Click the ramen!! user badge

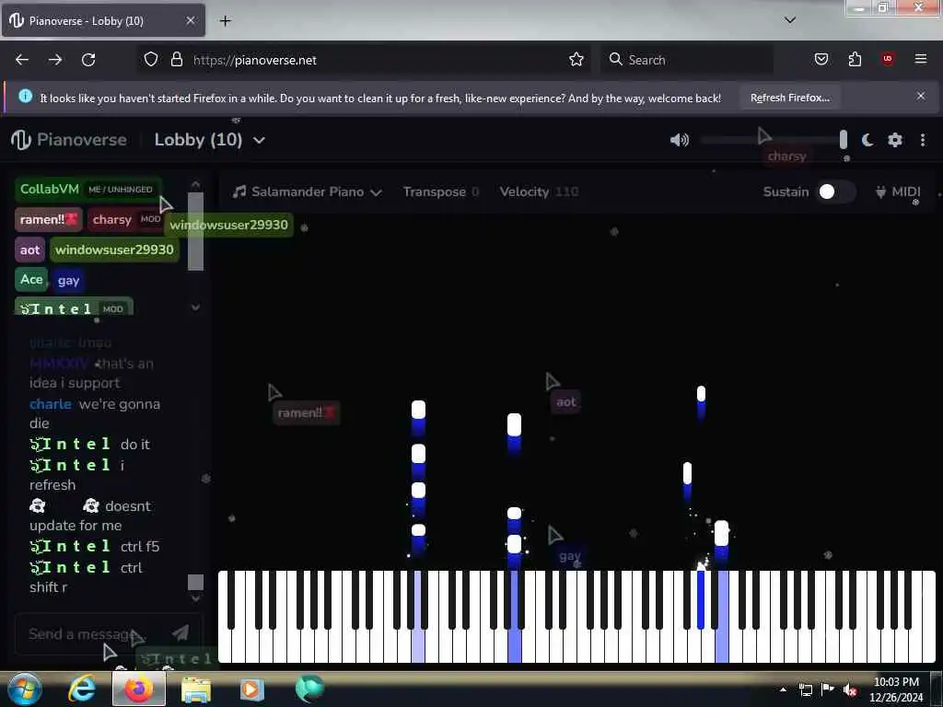[x=48, y=219]
